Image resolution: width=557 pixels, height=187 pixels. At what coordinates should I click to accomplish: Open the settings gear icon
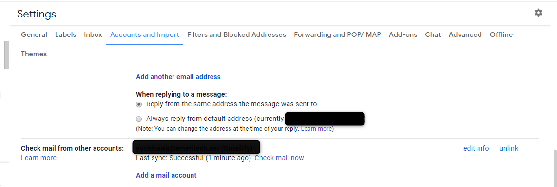click(x=538, y=13)
